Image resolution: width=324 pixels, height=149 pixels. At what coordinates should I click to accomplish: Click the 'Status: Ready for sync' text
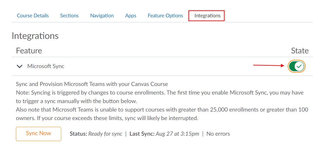tap(96, 134)
